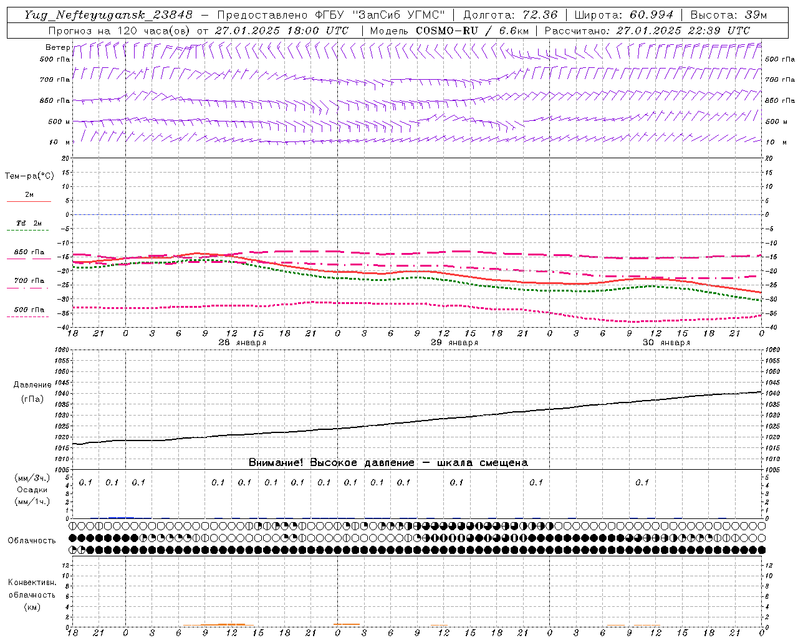Click the 28 января date label
This screenshot has width=798, height=638.
242,343
